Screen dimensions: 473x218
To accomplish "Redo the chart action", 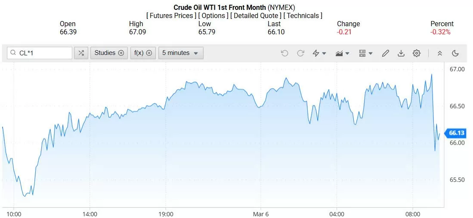I will pos(301,53).
